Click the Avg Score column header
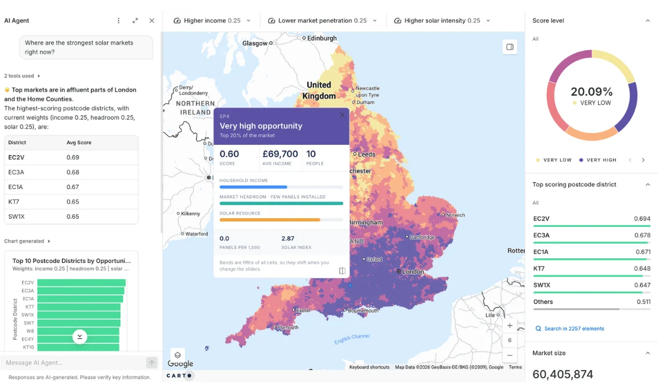The width and height of the screenshot is (658, 384). [79, 143]
